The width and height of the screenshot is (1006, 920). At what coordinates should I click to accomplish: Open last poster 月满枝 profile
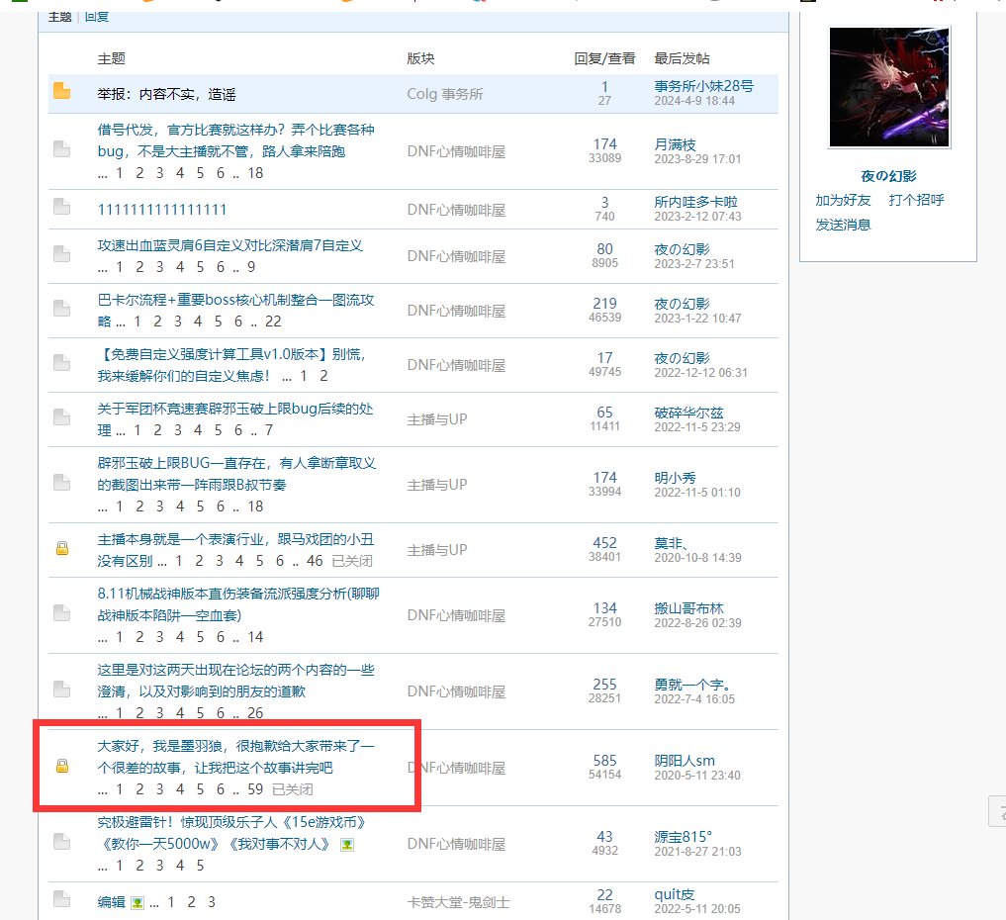coord(675,144)
